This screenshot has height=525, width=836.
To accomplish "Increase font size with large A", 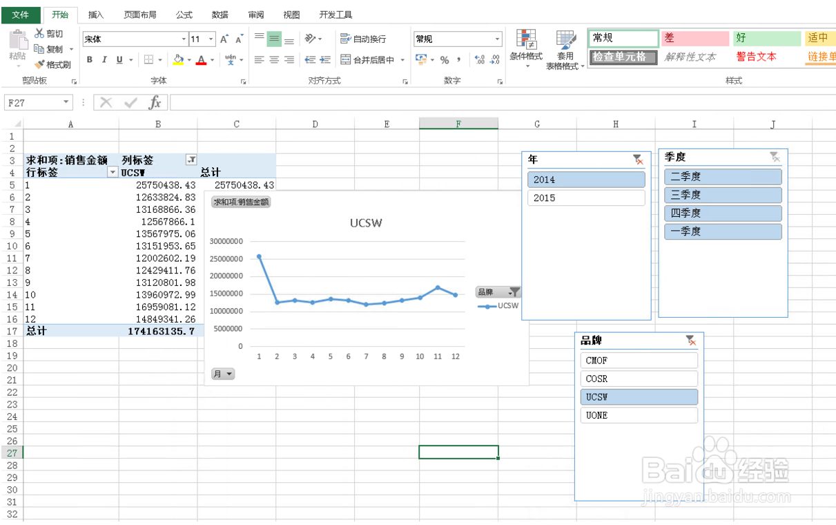I will 224,39.
